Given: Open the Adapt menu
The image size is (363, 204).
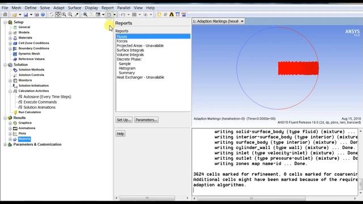Looking at the screenshot, I should point(59,8).
